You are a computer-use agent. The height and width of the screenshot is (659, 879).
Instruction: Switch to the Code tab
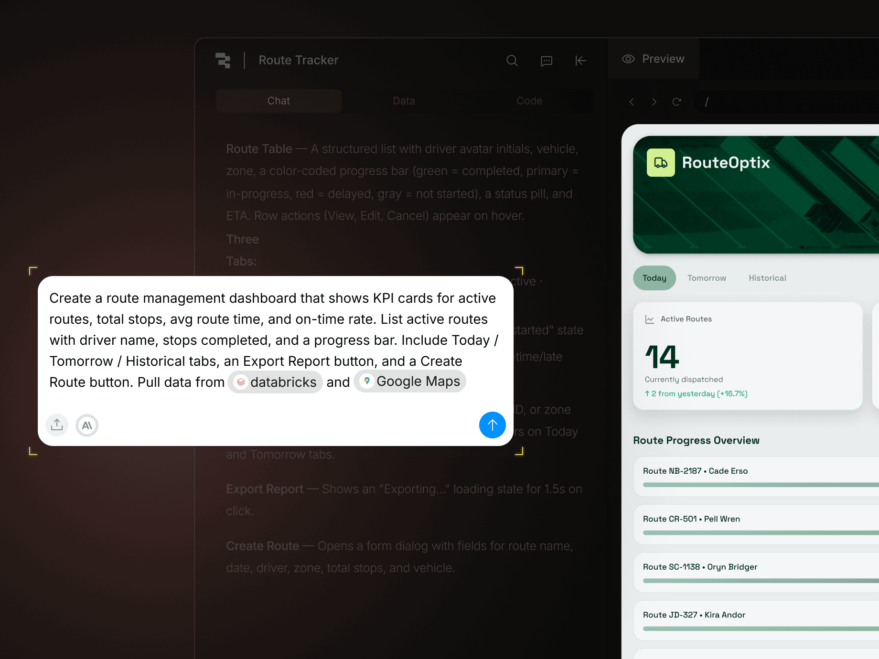[x=529, y=101]
